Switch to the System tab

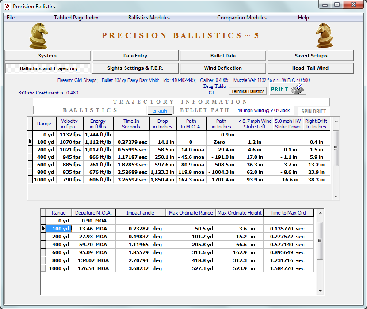click(x=47, y=56)
